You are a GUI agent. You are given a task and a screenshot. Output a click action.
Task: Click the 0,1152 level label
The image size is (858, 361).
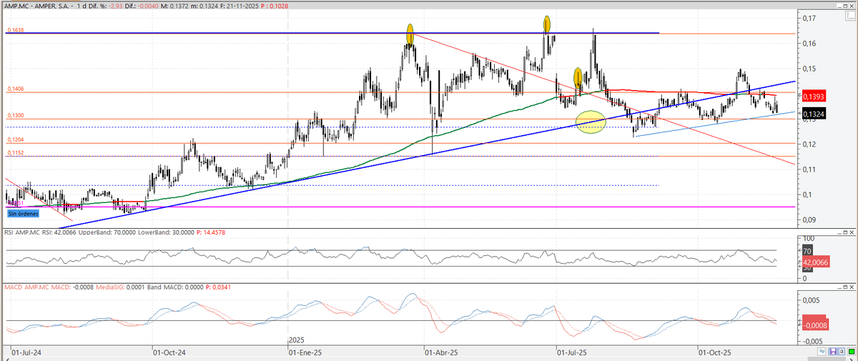[x=15, y=153]
